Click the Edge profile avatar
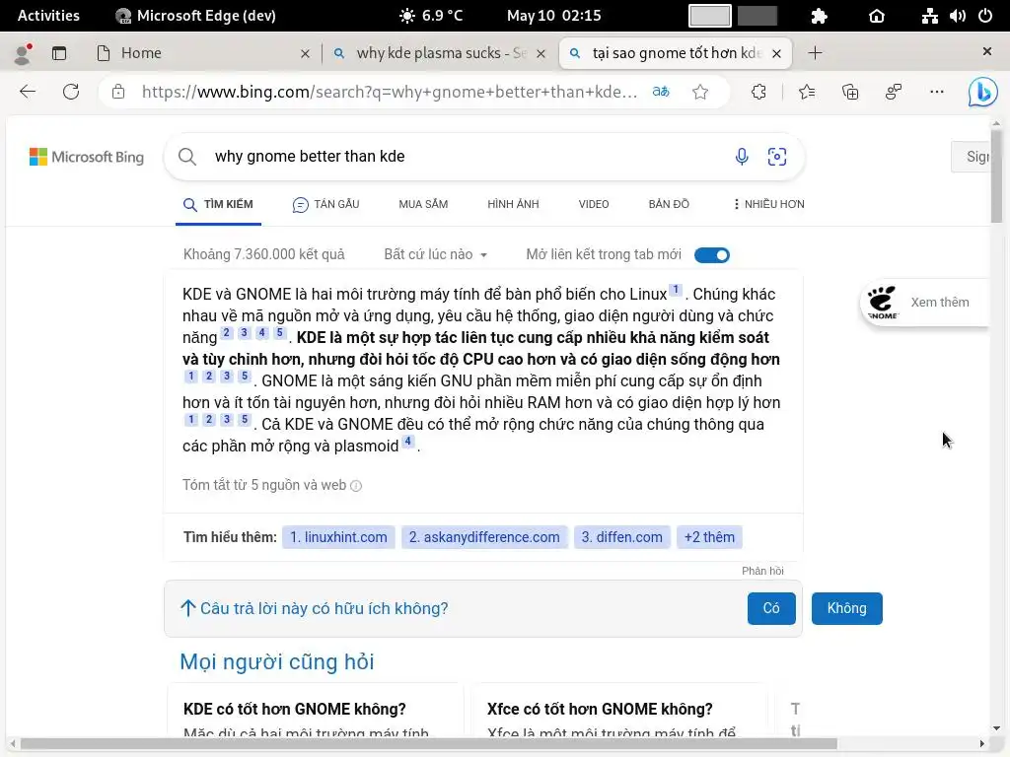The image size is (1010, 757). (24, 53)
